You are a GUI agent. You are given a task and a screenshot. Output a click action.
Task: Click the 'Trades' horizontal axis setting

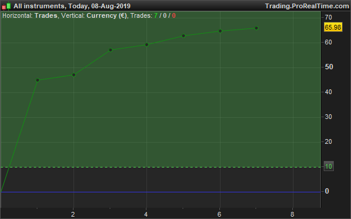point(46,15)
